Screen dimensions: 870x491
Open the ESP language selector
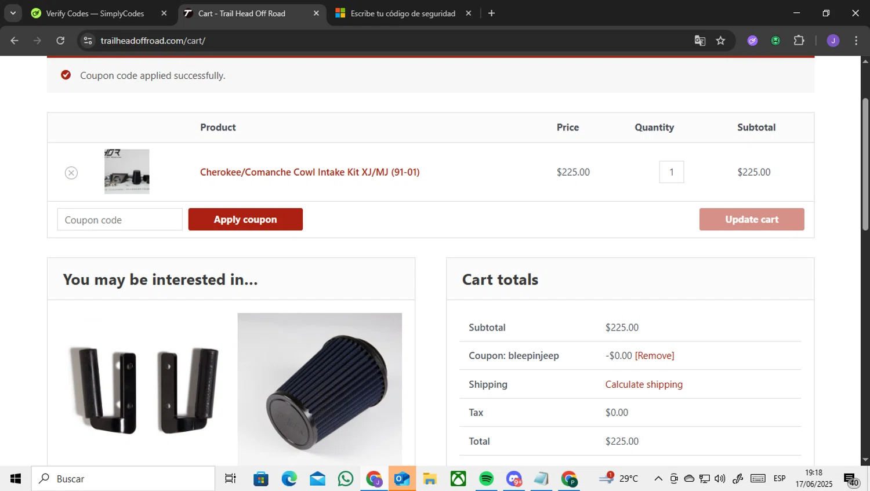click(x=780, y=479)
